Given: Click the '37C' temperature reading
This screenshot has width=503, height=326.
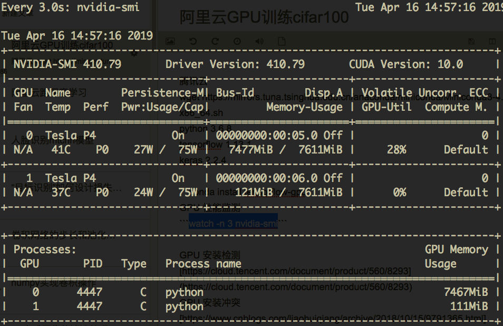Looking at the screenshot, I should pyautogui.click(x=61, y=192).
